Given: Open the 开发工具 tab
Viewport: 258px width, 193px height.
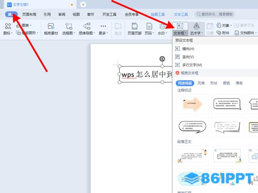Looking at the screenshot, I should 109,14.
